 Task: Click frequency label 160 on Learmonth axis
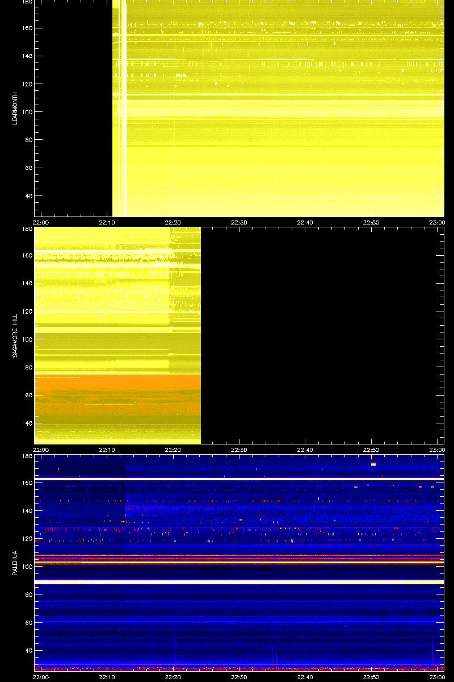click(x=27, y=28)
